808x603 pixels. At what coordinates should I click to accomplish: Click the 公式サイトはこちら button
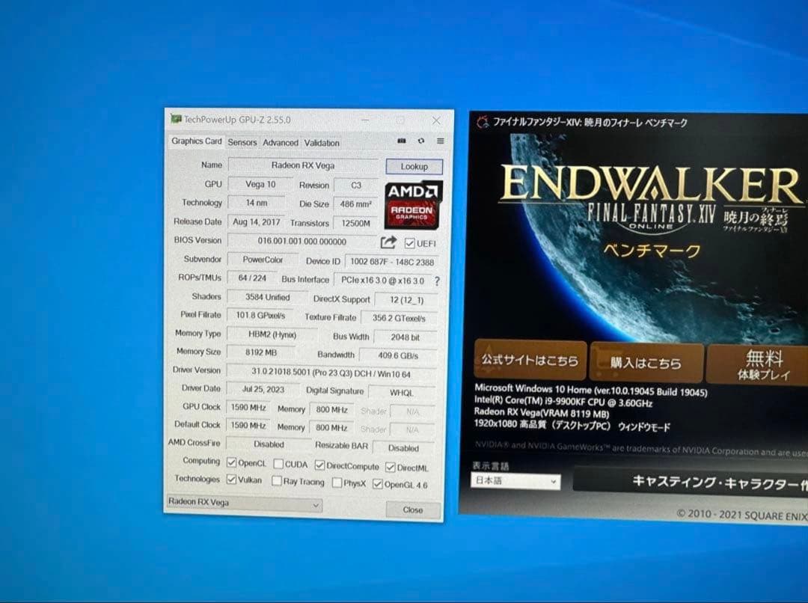tap(529, 361)
